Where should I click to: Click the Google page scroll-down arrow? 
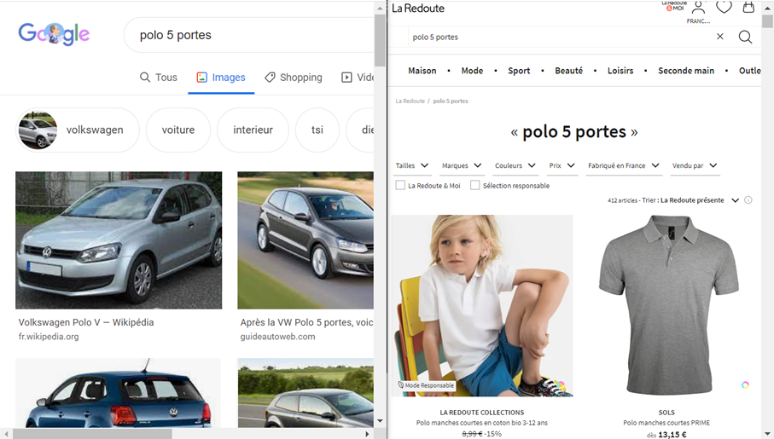point(380,421)
